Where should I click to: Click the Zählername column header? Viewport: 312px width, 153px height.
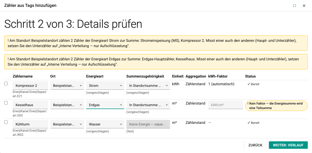pos(23,76)
